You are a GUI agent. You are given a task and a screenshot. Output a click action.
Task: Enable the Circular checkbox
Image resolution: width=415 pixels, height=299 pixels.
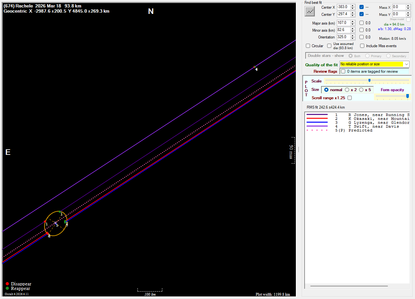coord(308,46)
